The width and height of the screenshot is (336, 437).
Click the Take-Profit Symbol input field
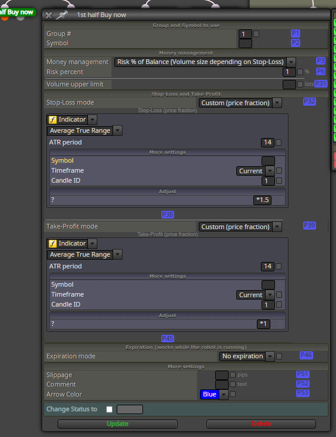click(268, 285)
